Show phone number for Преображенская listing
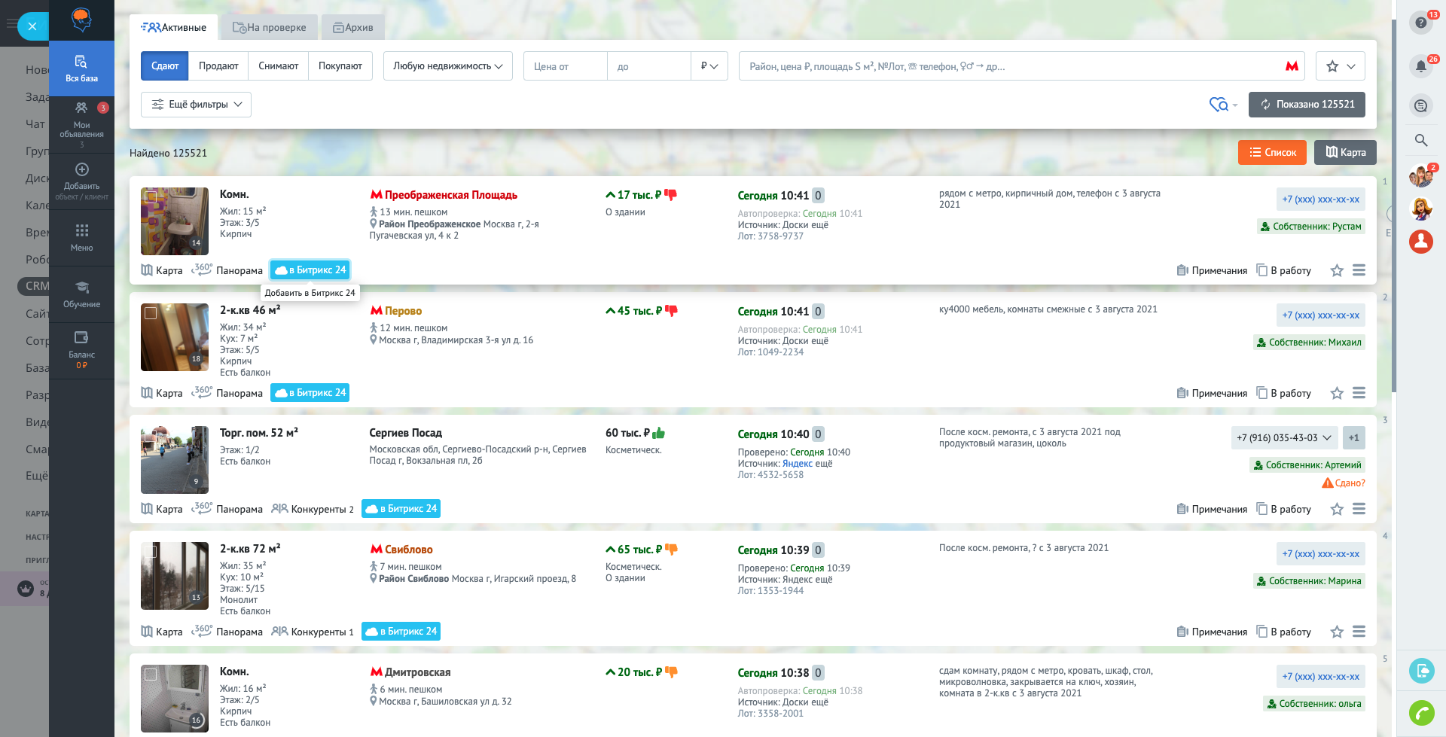The height and width of the screenshot is (737, 1446). [1321, 199]
